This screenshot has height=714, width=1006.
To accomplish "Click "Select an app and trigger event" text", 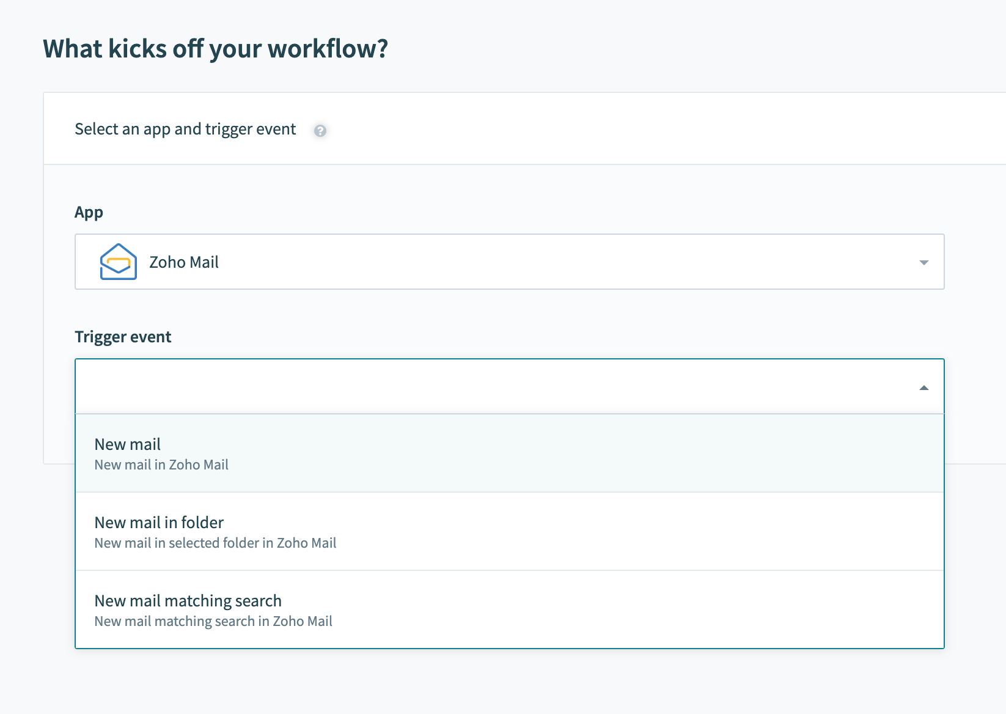I will tap(185, 129).
